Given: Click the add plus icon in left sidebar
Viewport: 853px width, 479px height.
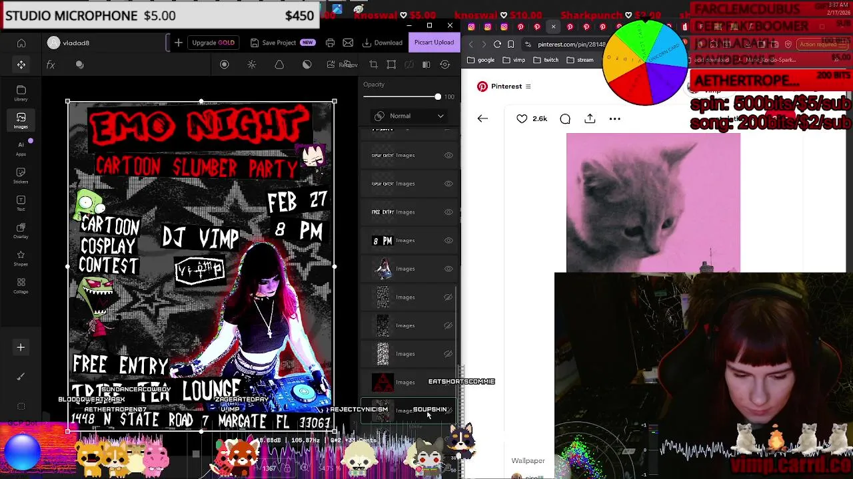Looking at the screenshot, I should (x=21, y=347).
